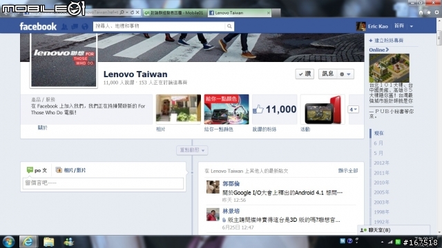Open the Windows Start button
The height and width of the screenshot is (248, 442).
[8, 242]
